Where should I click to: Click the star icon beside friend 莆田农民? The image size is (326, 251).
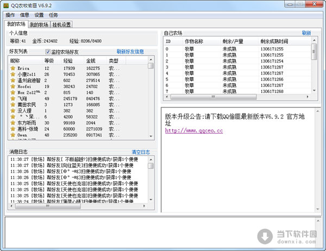pos(13,105)
